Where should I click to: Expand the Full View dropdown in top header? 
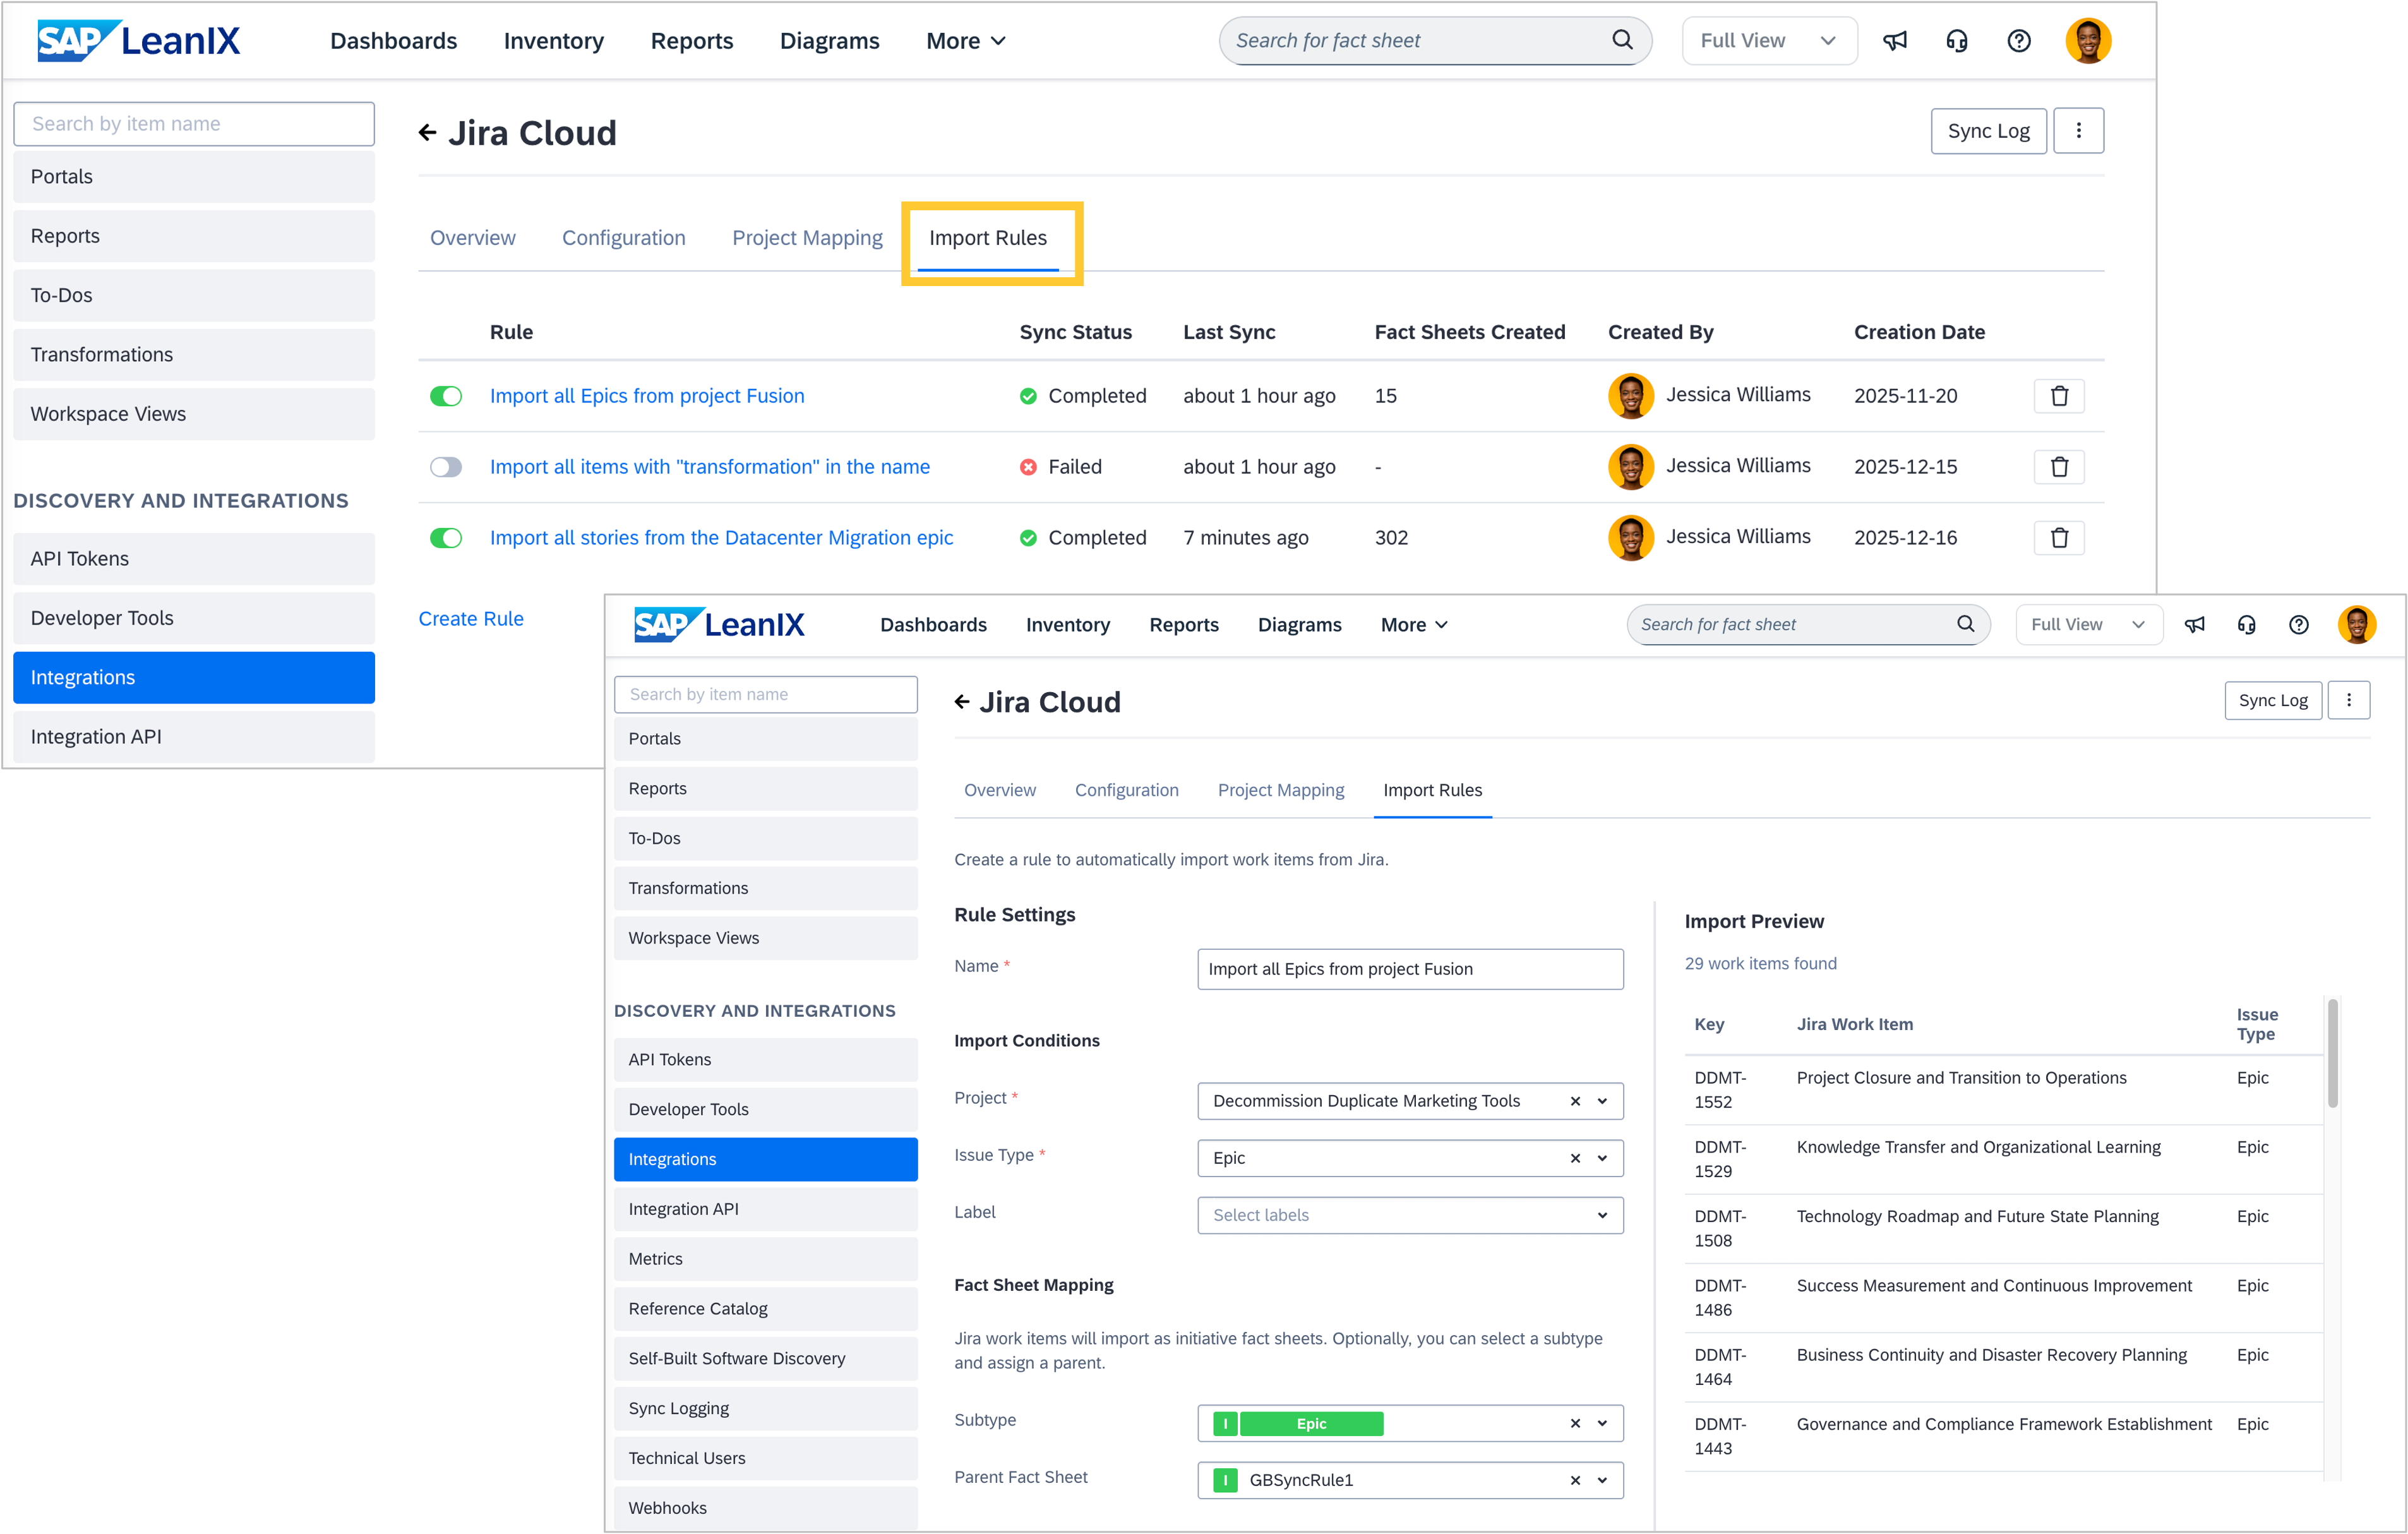pyautogui.click(x=1768, y=41)
